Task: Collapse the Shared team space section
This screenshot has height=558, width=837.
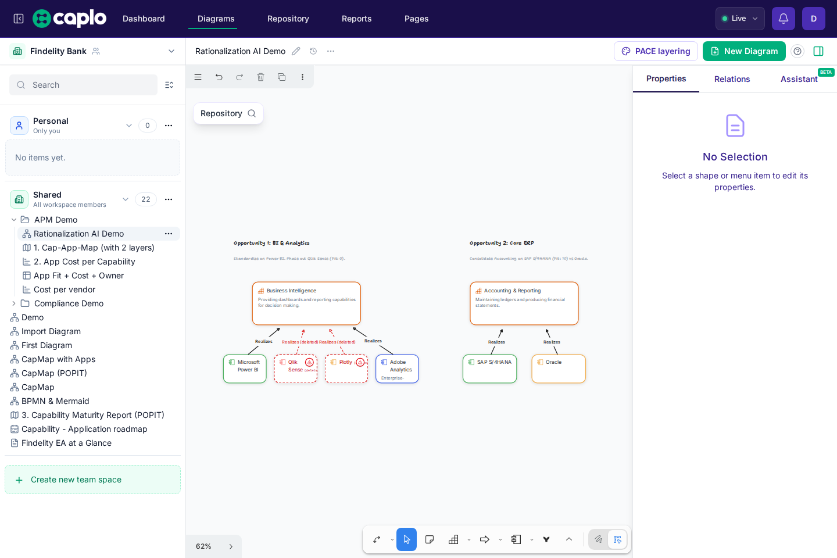Action: point(126,199)
